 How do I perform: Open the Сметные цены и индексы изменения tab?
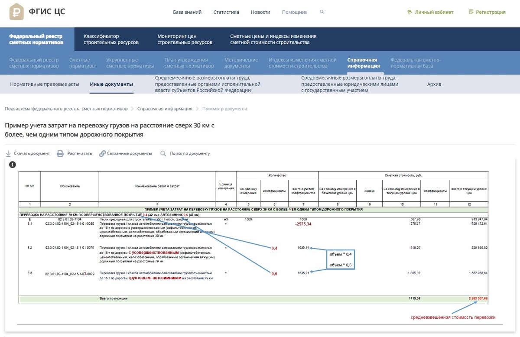click(x=273, y=39)
